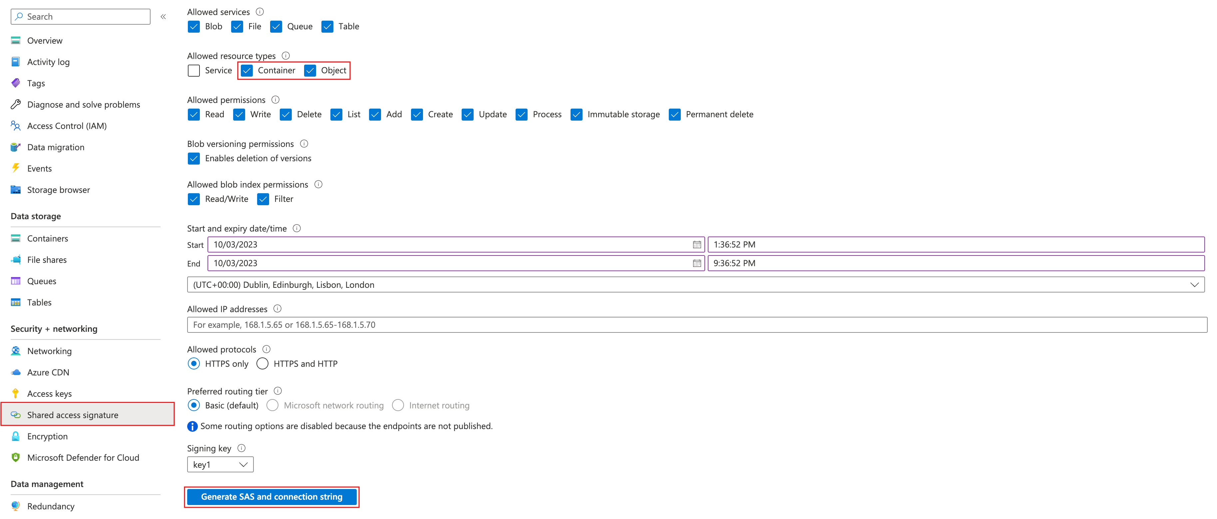Open the Data migration link
Image resolution: width=1217 pixels, height=519 pixels.
coord(56,147)
